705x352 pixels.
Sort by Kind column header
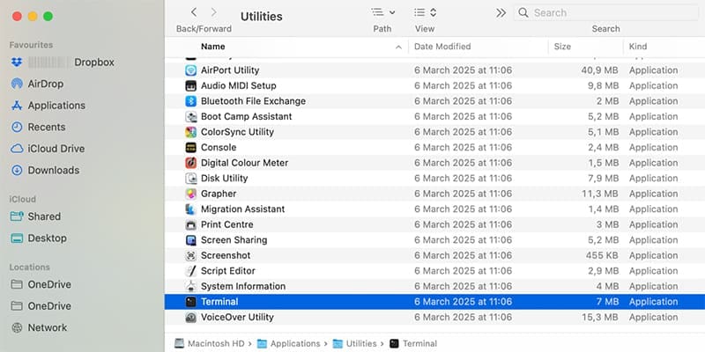point(637,47)
